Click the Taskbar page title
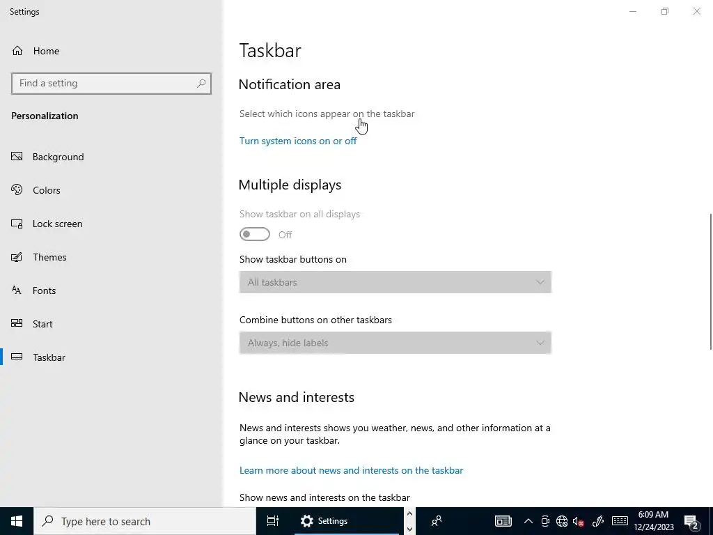The height and width of the screenshot is (535, 713). [270, 50]
